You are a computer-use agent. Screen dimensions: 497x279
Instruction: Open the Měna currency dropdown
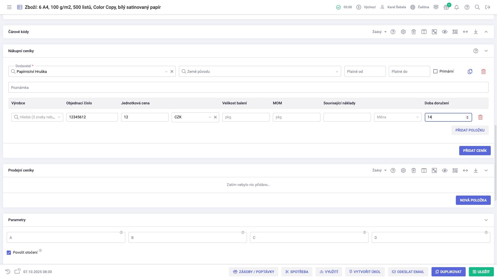point(398,117)
